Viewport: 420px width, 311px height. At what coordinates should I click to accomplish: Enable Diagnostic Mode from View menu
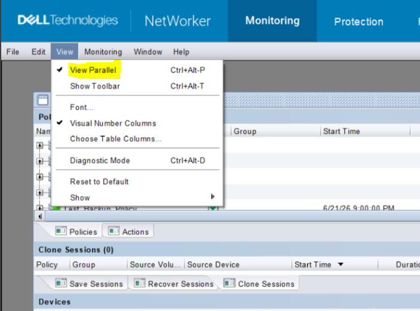pos(137,161)
